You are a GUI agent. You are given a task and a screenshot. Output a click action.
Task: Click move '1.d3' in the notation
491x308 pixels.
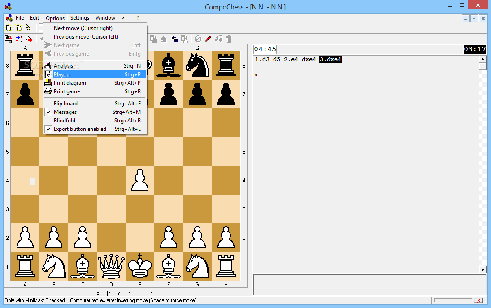[262, 59]
